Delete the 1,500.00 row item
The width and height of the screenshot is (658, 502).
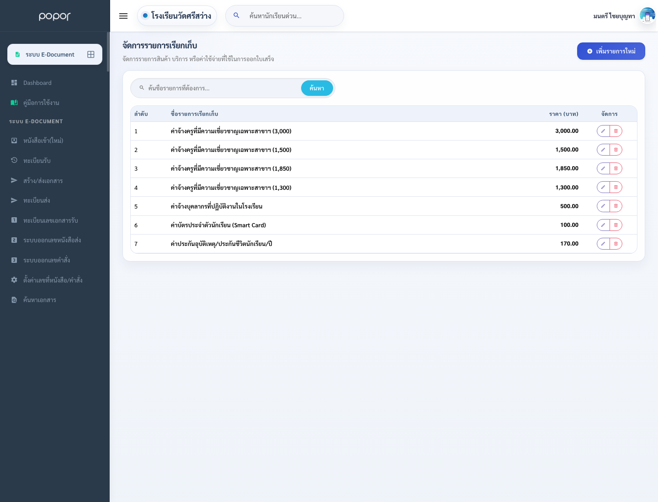[x=616, y=150]
